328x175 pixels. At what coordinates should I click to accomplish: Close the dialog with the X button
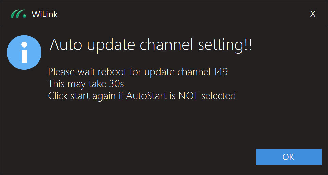click(313, 14)
